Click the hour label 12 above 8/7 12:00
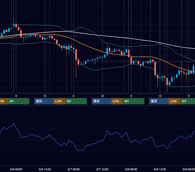195x172 pixels. click(x=102, y=96)
